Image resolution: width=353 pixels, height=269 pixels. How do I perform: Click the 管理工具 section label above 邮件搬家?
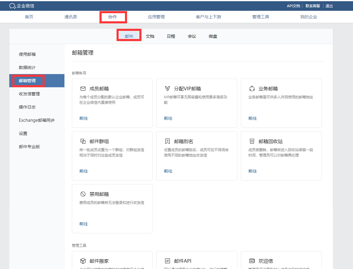coord(79,245)
